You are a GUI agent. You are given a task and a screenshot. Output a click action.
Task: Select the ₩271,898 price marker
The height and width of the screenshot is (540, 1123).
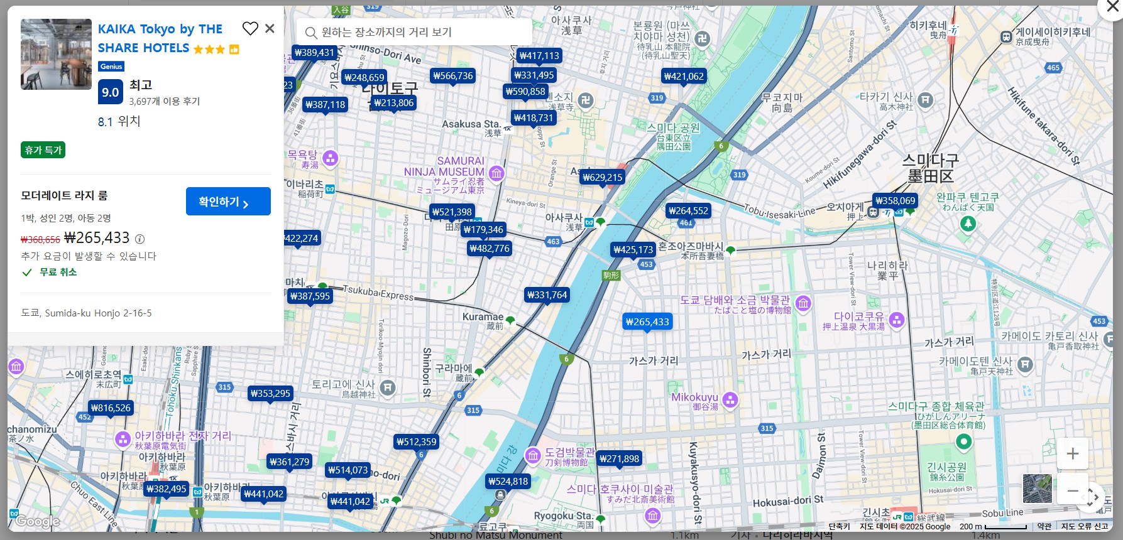620,458
